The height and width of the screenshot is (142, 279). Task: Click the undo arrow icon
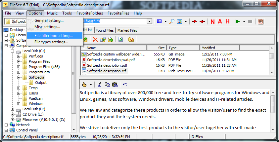tap(125, 85)
